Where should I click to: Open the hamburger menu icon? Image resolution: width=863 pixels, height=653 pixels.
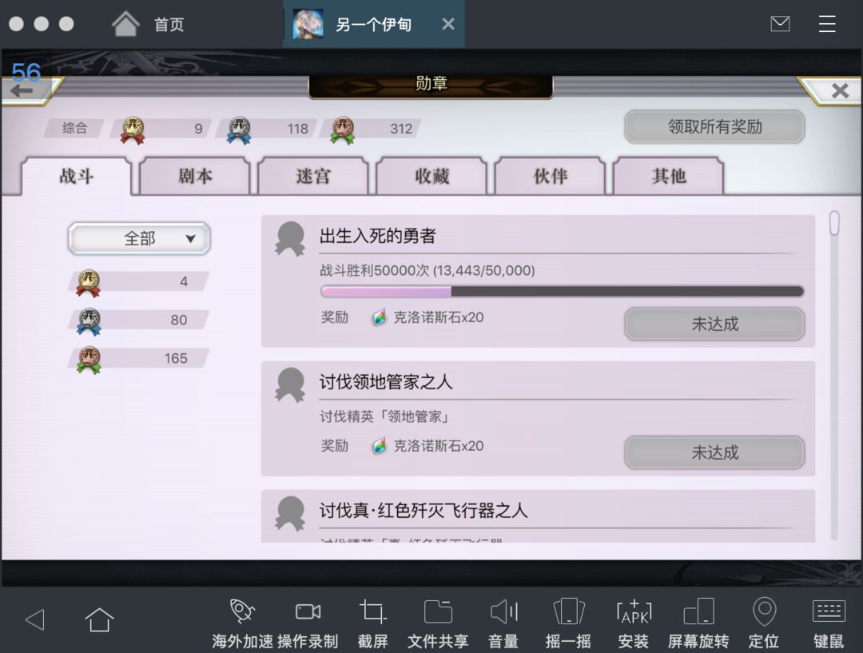point(827,24)
